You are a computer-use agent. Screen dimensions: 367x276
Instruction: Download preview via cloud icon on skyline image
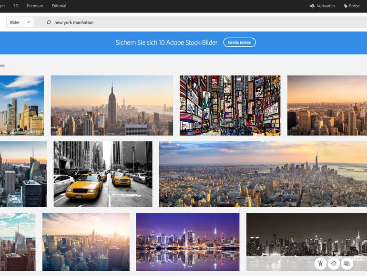tap(334, 264)
